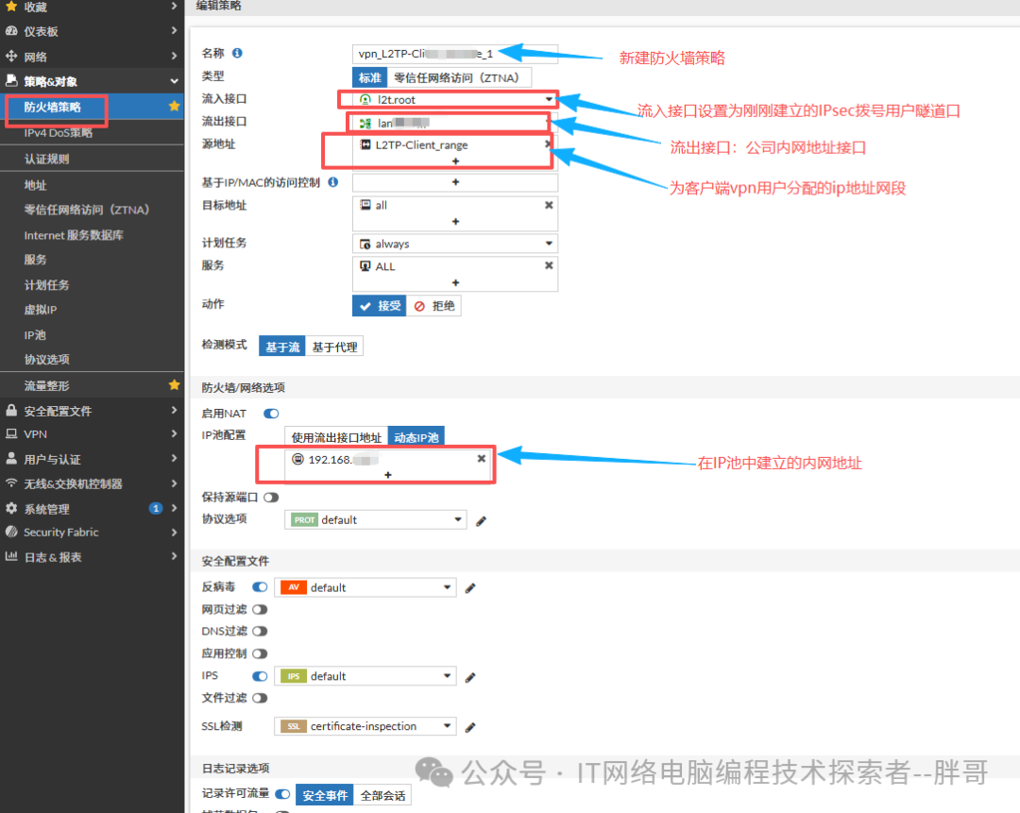This screenshot has width=1020, height=813.
Task: Click edit pencil next to 反病毒 profile
Action: (x=470, y=588)
